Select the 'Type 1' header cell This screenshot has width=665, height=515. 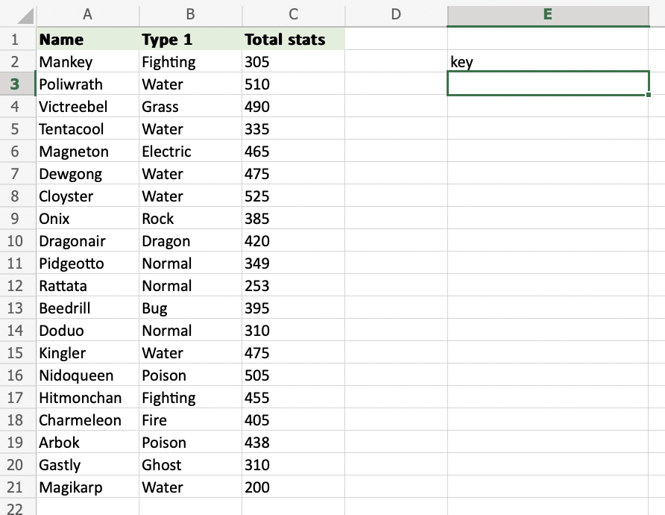click(190, 40)
